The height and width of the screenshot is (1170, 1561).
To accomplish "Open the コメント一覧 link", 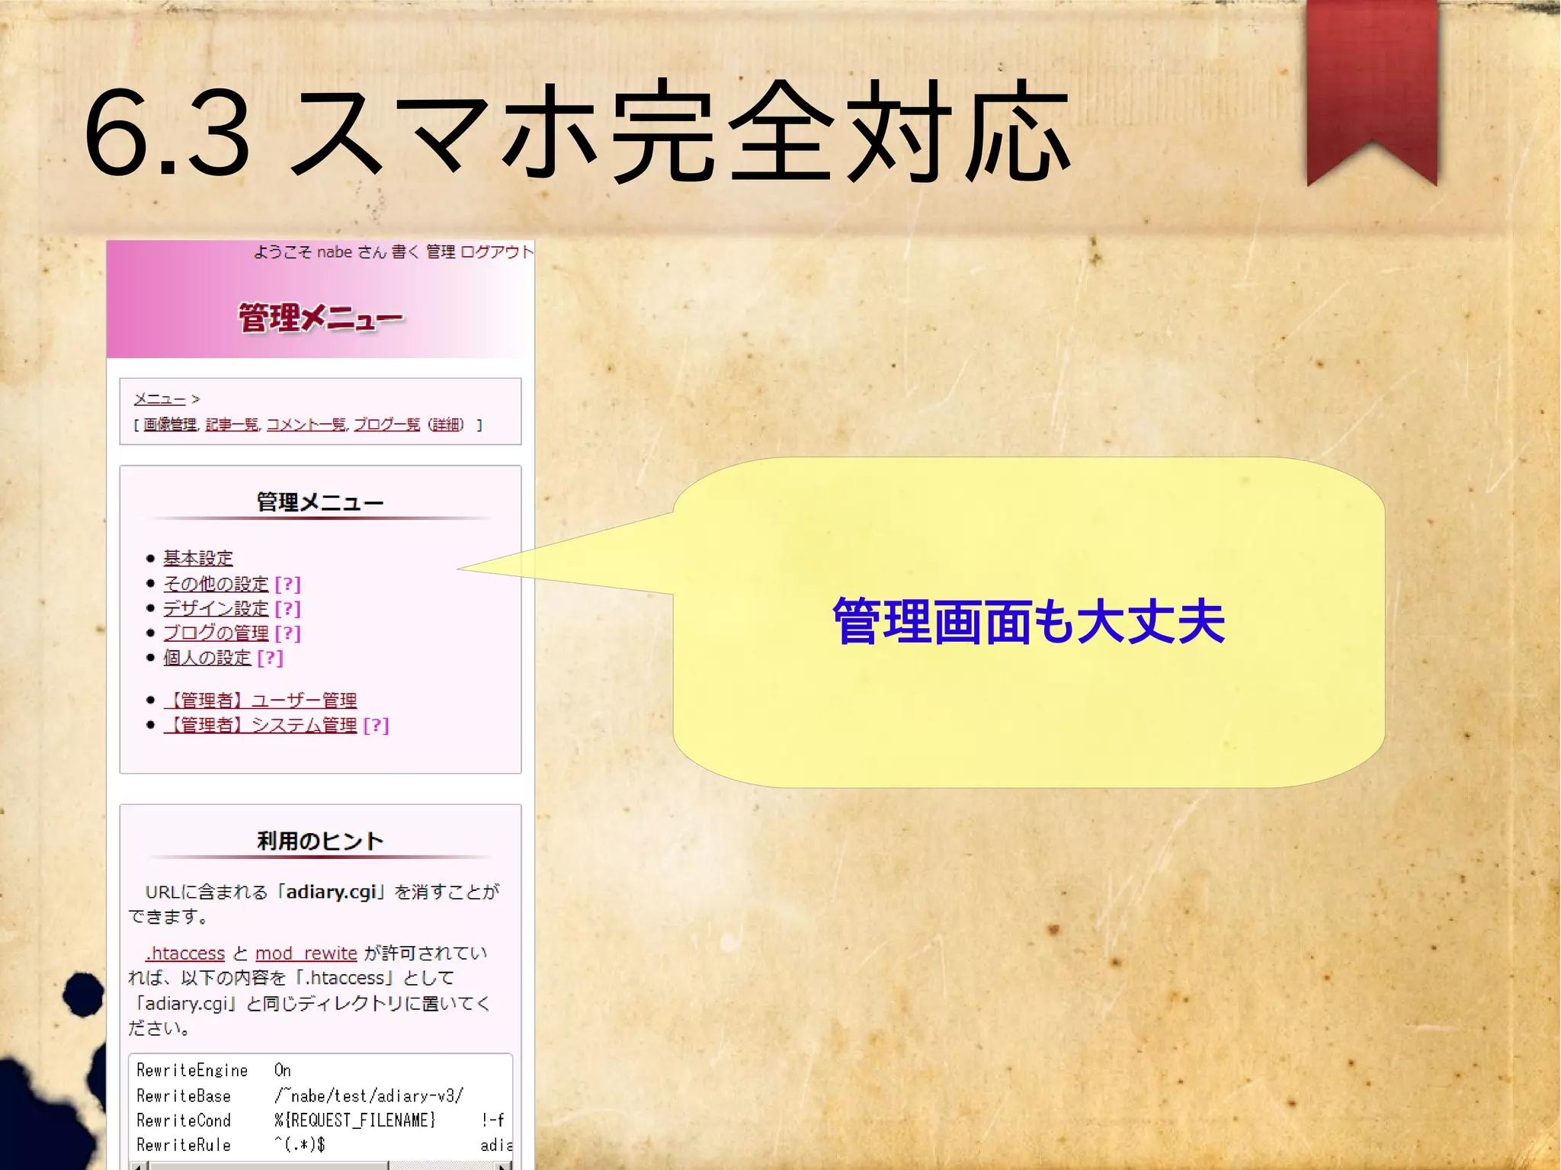I will coord(306,425).
